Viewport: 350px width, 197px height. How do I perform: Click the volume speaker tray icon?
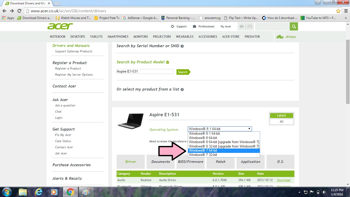[x=324, y=192]
